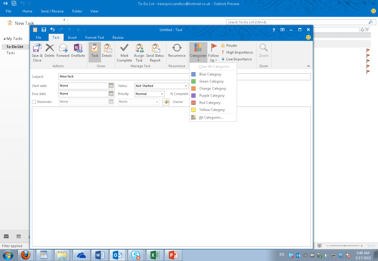This screenshot has height=261, width=378.
Task: Open the OneNote ribbon icon
Action: tap(78, 48)
